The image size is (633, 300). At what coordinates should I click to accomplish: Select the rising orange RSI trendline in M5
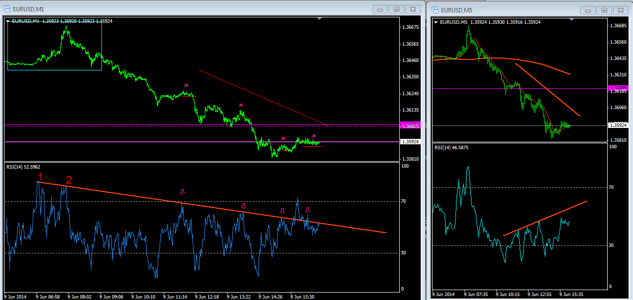click(545, 218)
